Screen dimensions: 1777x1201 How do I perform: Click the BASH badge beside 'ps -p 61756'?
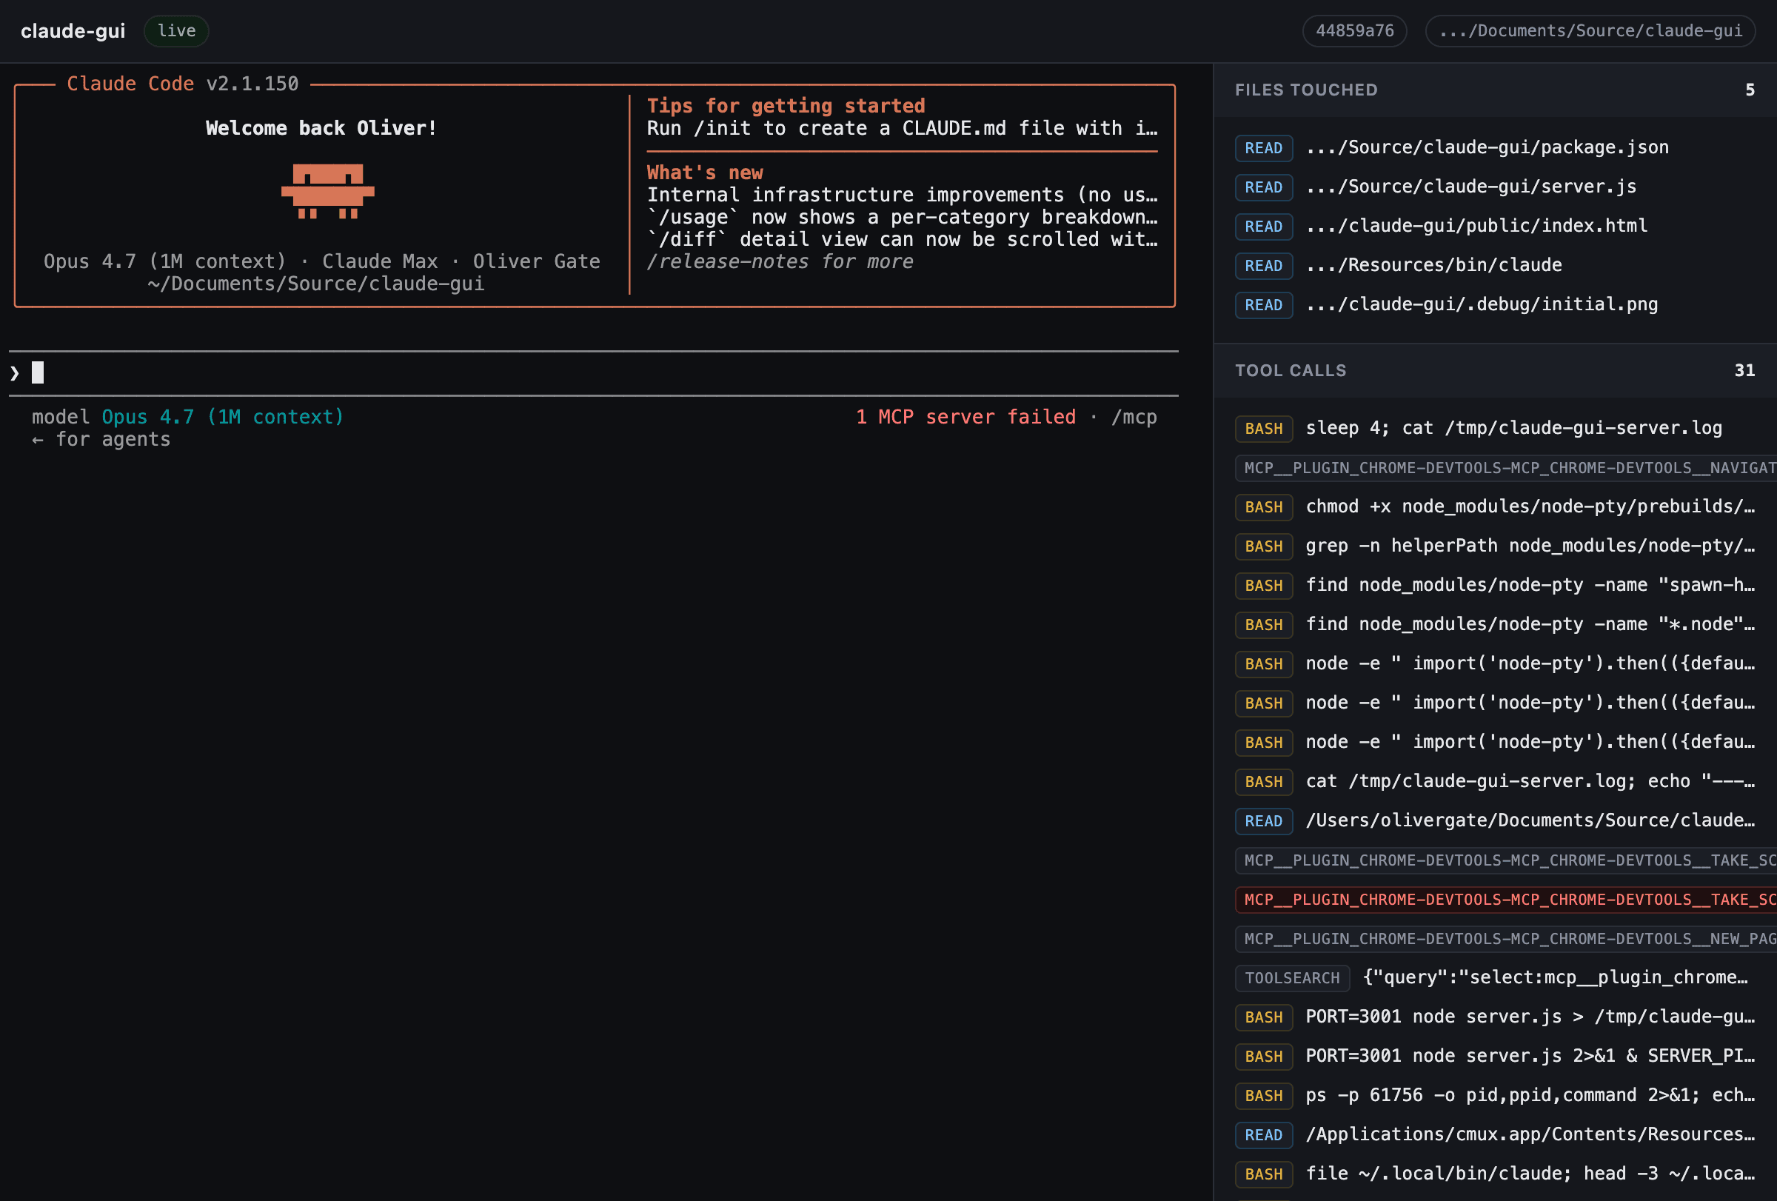click(x=1263, y=1096)
